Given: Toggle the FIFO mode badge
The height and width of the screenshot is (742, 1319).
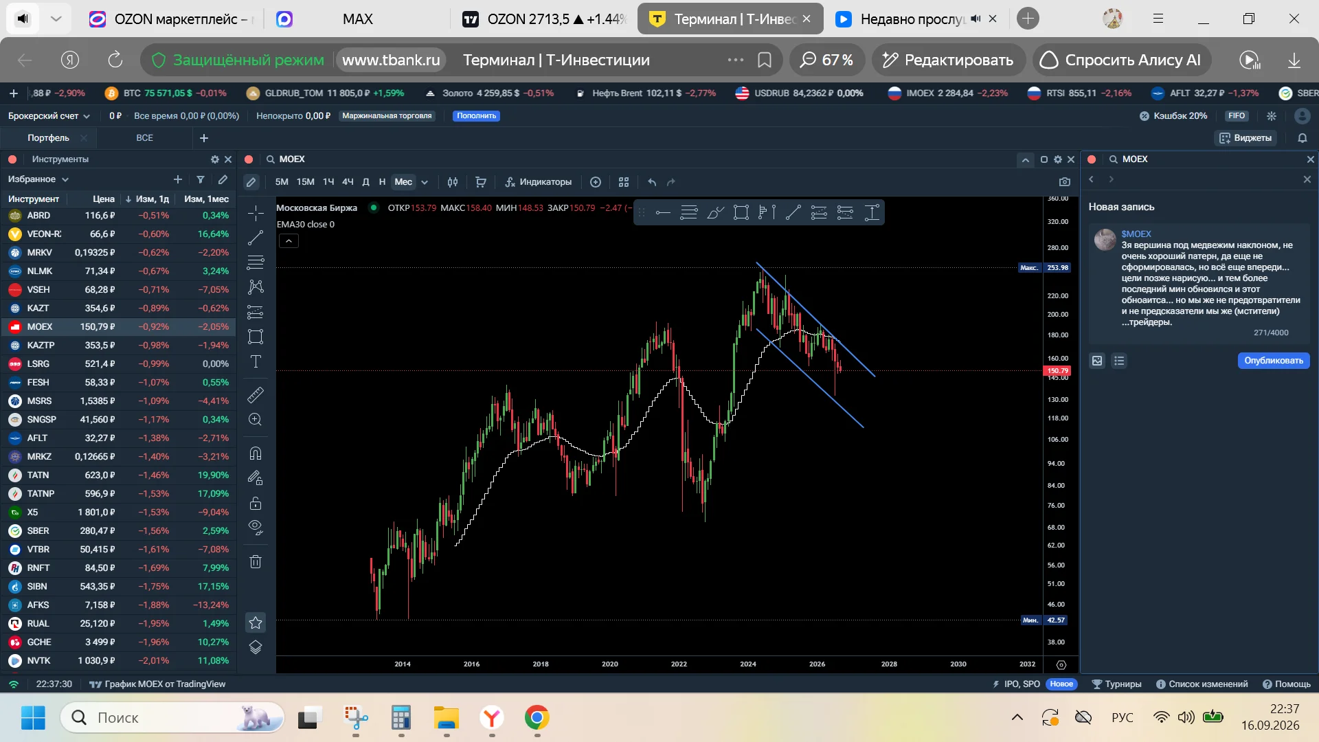Looking at the screenshot, I should [x=1237, y=116].
